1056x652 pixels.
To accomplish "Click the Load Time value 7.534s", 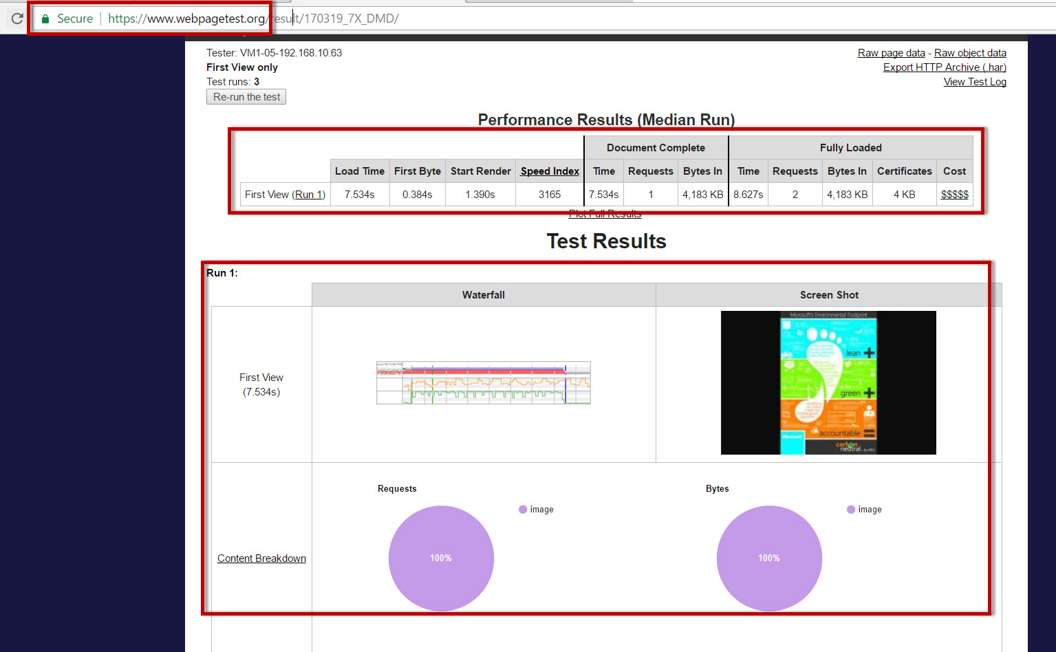I will pos(360,195).
